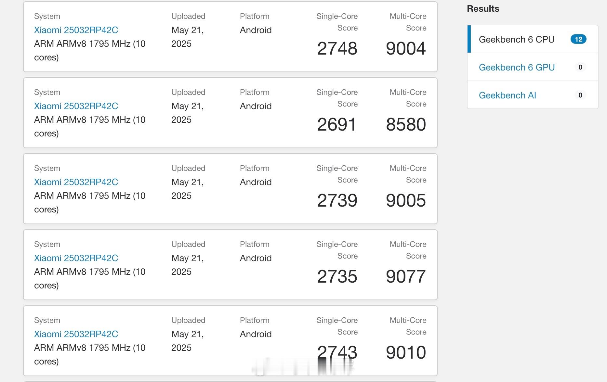The image size is (607, 382).
Task: Open the Xiaomi 25032RP42C entry with multi-core 9005
Action: (x=76, y=182)
